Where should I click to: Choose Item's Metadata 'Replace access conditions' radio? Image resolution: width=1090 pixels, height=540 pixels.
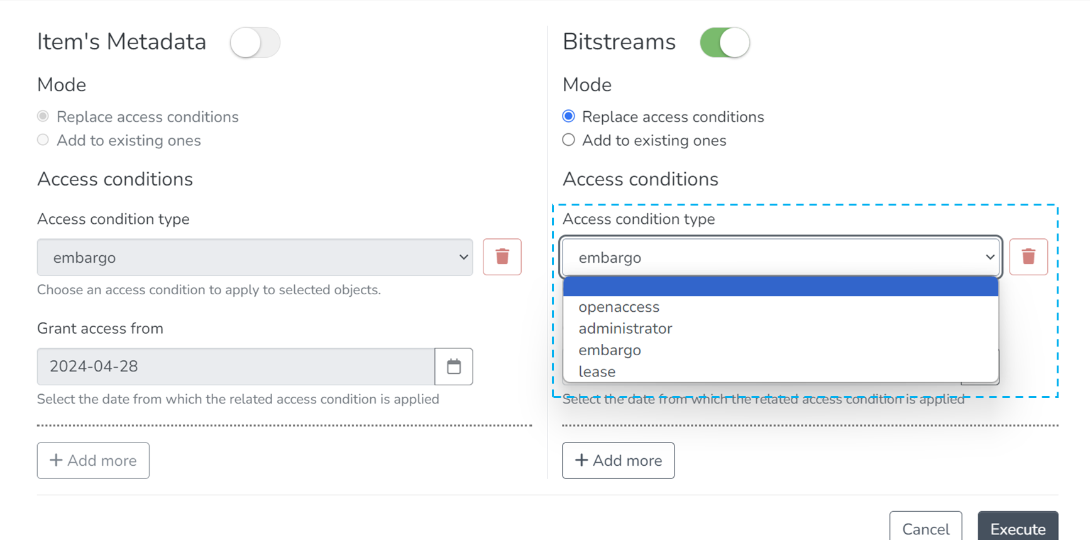43,116
